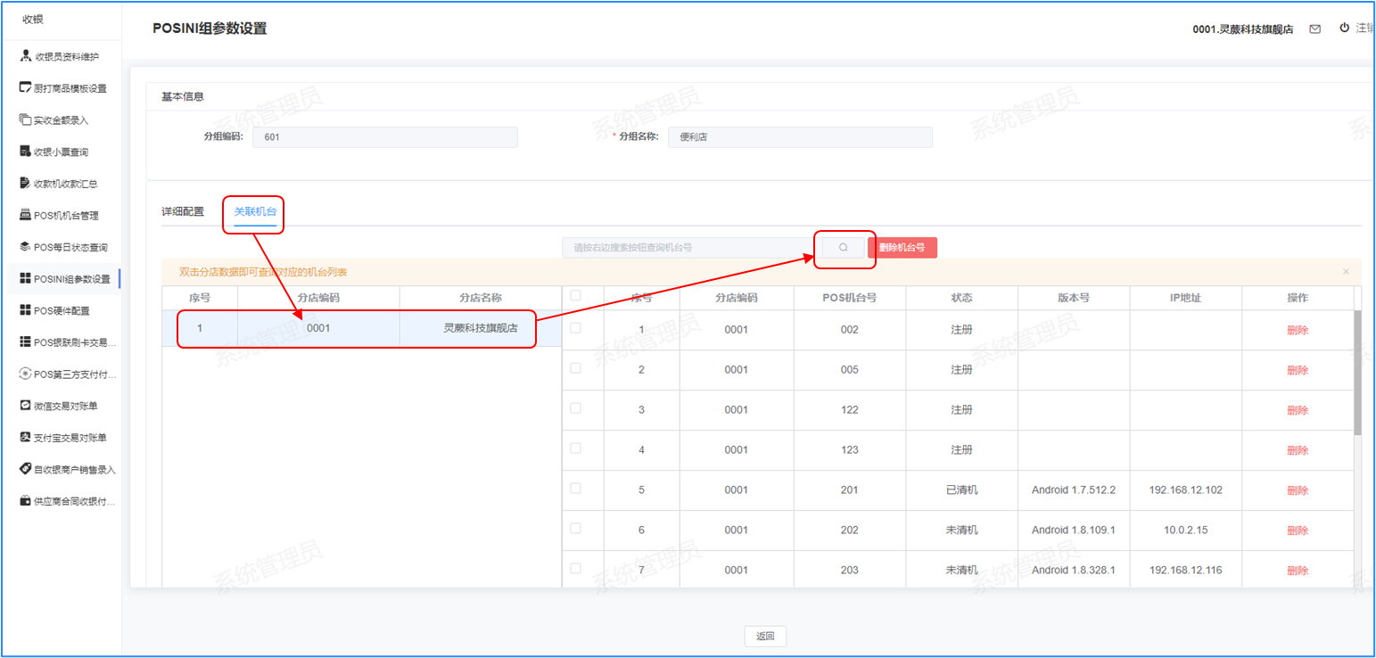
Task: Click the red 删除机台号 button
Action: point(902,248)
